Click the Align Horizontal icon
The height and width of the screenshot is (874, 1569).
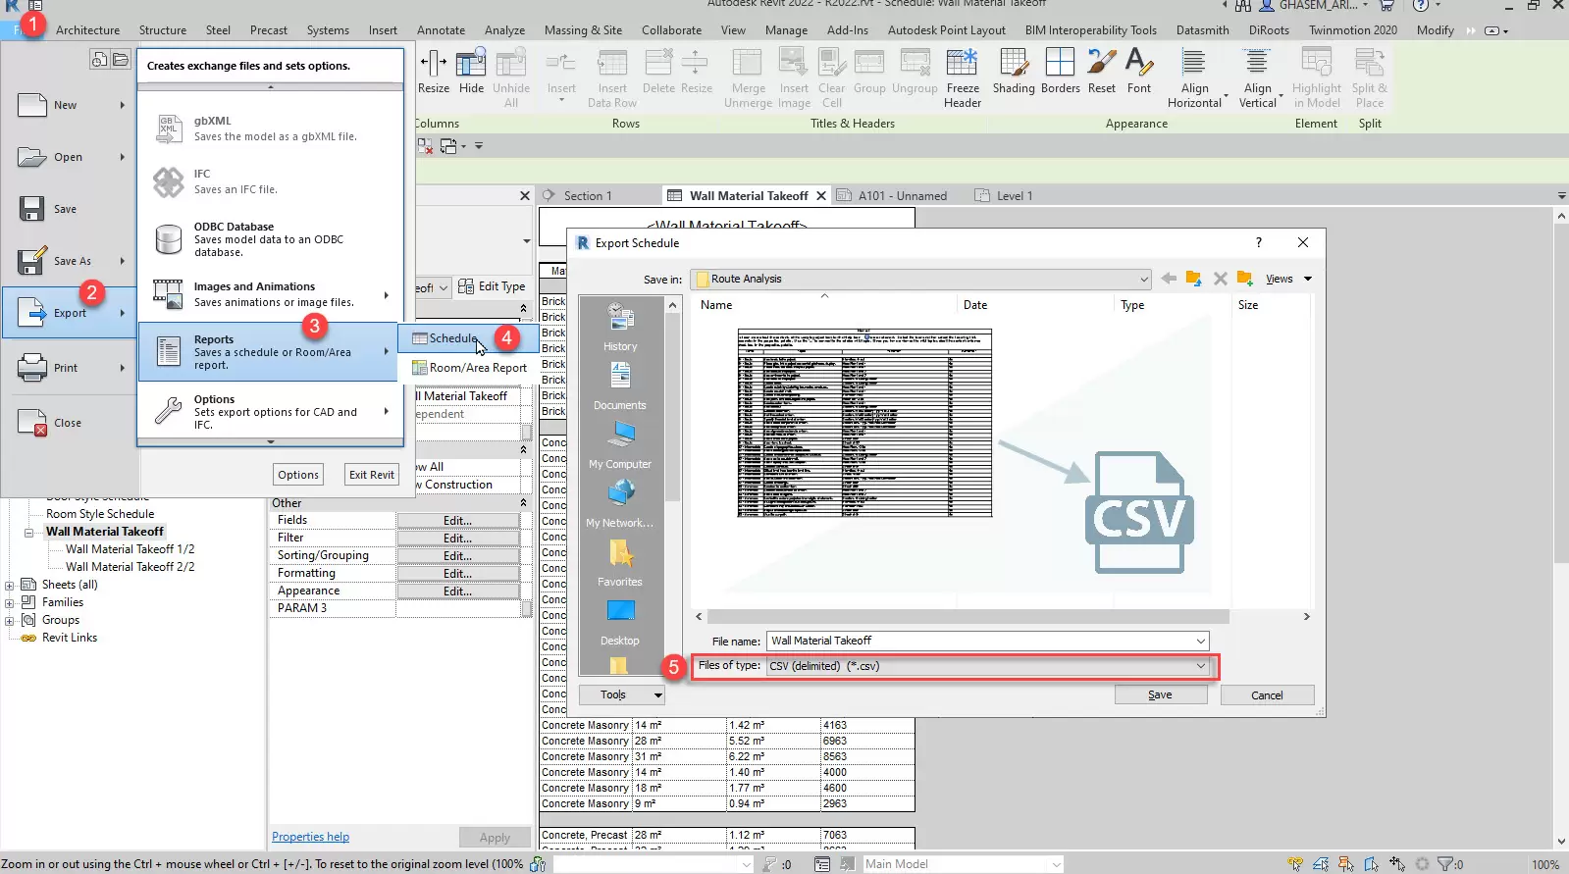click(1194, 77)
